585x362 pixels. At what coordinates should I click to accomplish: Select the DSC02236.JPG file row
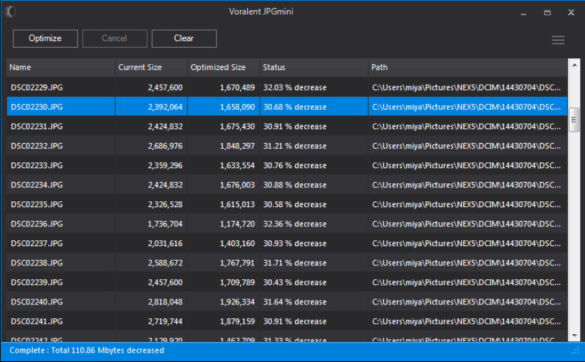click(287, 224)
